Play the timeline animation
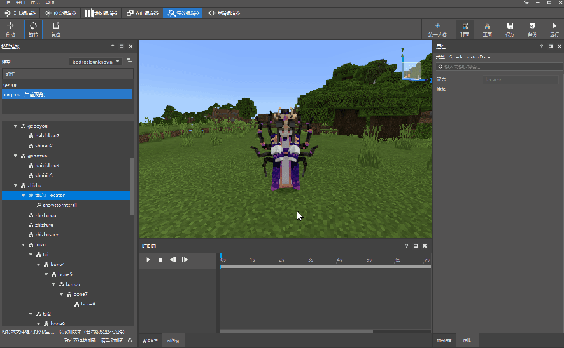Screen dimensions: 564x348 pyautogui.click(x=148, y=260)
